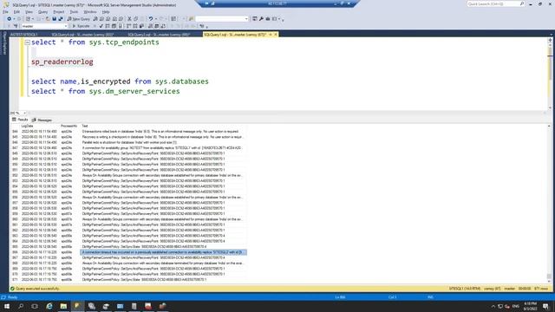The height and width of the screenshot is (312, 555).
Task: Open the available databases dropdown showing master
Action: (44, 26)
